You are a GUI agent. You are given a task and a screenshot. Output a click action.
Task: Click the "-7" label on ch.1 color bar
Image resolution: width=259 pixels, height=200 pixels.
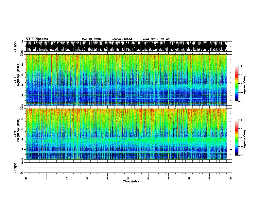pyautogui.click(x=241, y=101)
